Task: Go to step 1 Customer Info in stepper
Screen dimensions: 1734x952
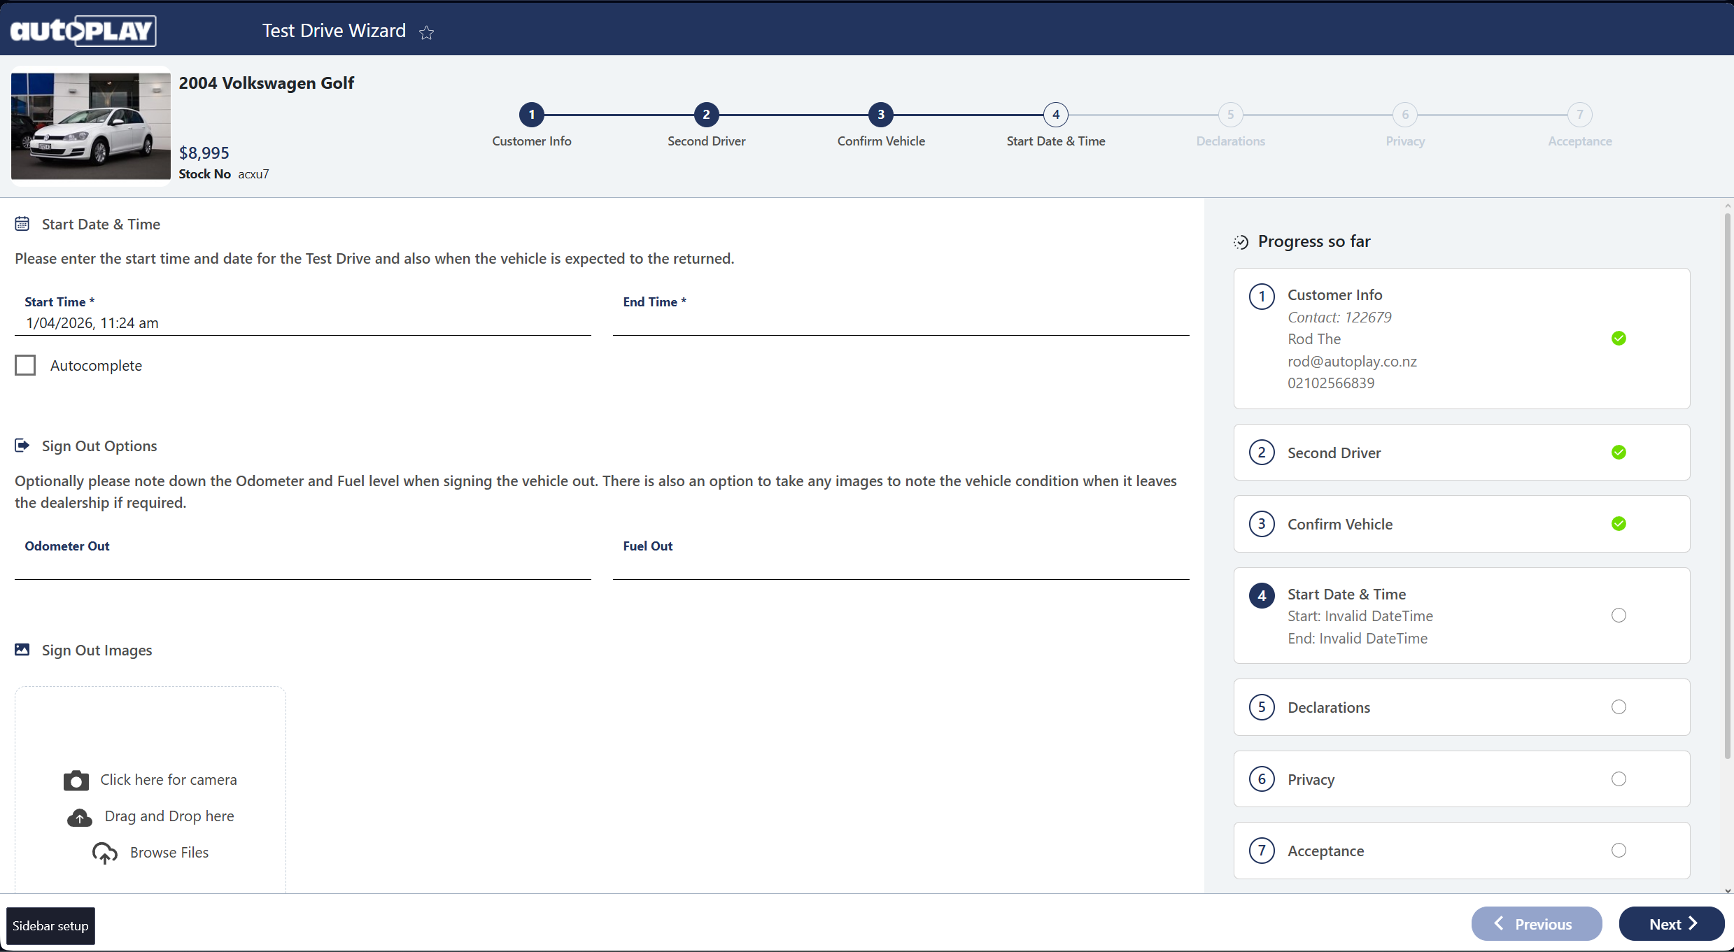Action: click(532, 115)
